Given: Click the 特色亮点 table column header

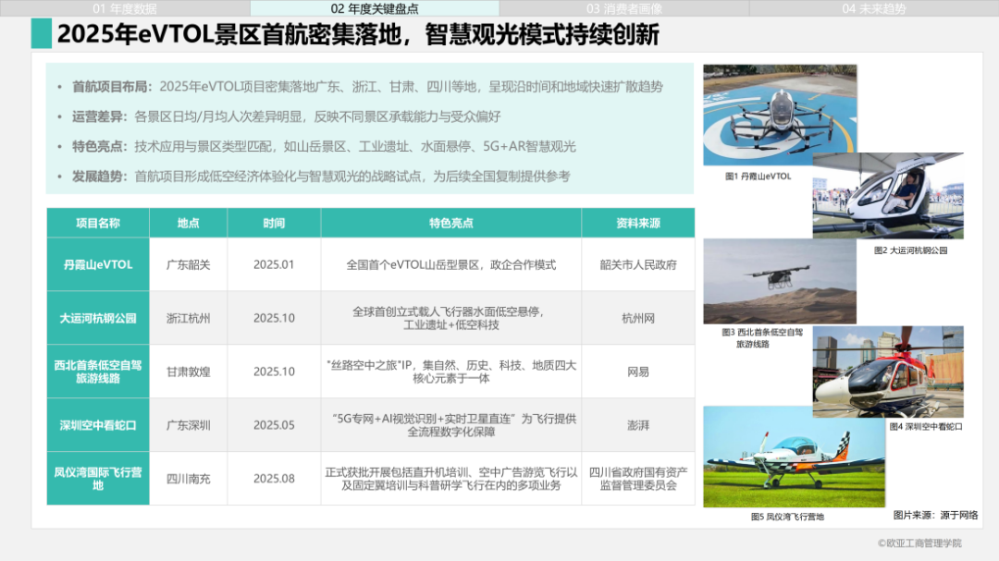Looking at the screenshot, I should point(451,223).
